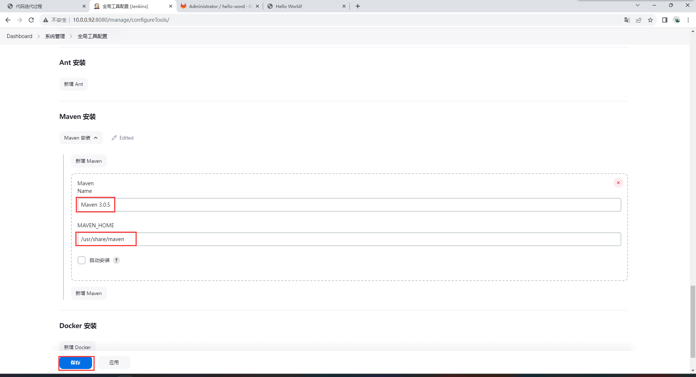Click scrollbar up arrow

click(693, 31)
